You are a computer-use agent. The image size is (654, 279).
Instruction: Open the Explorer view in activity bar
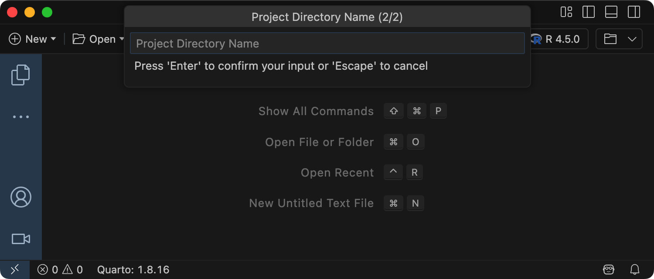coord(20,75)
